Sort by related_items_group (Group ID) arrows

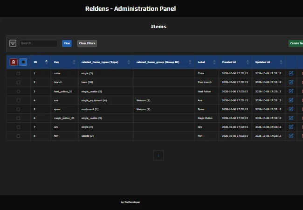point(190,62)
